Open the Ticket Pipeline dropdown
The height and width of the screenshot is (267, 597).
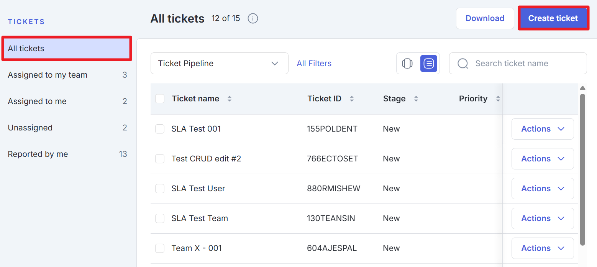coord(219,63)
